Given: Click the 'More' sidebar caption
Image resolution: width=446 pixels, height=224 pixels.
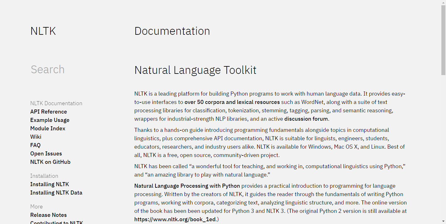Looking at the screenshot, I should pos(37,207).
